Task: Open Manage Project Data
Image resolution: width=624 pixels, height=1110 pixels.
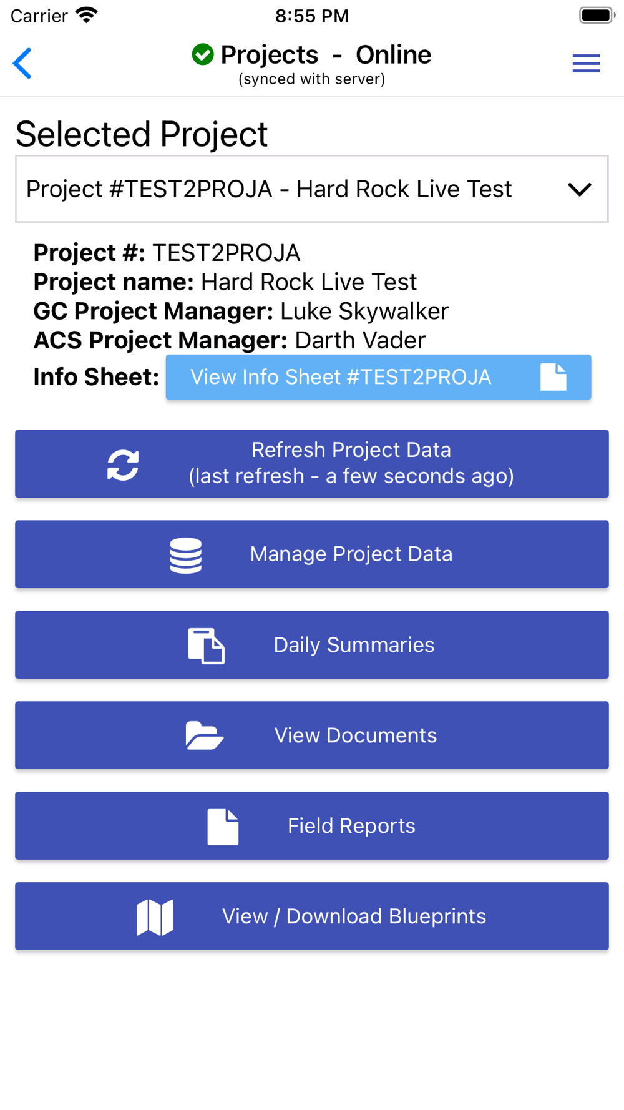Action: (312, 554)
